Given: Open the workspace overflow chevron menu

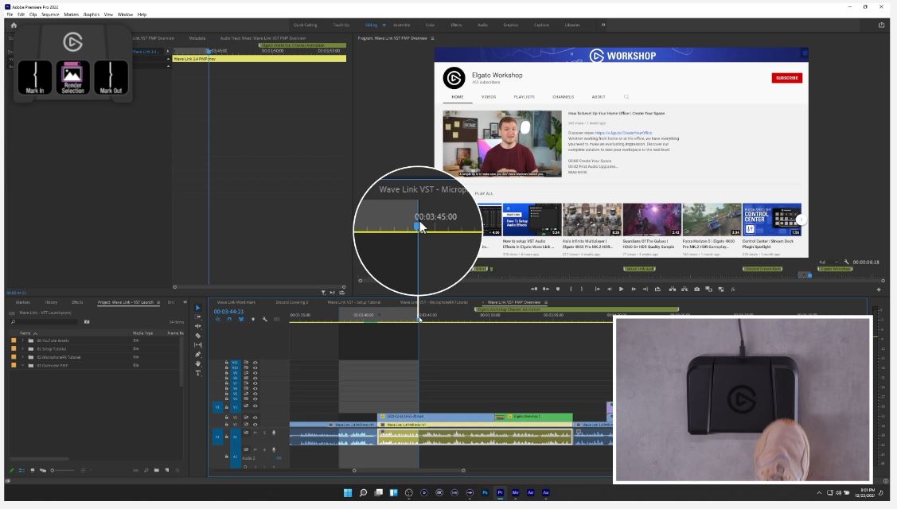Looking at the screenshot, I should [603, 25].
